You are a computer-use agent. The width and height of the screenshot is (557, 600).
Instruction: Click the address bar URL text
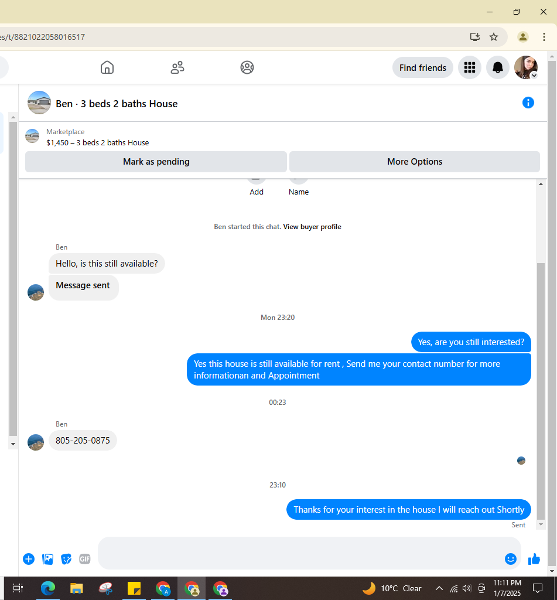(x=43, y=37)
